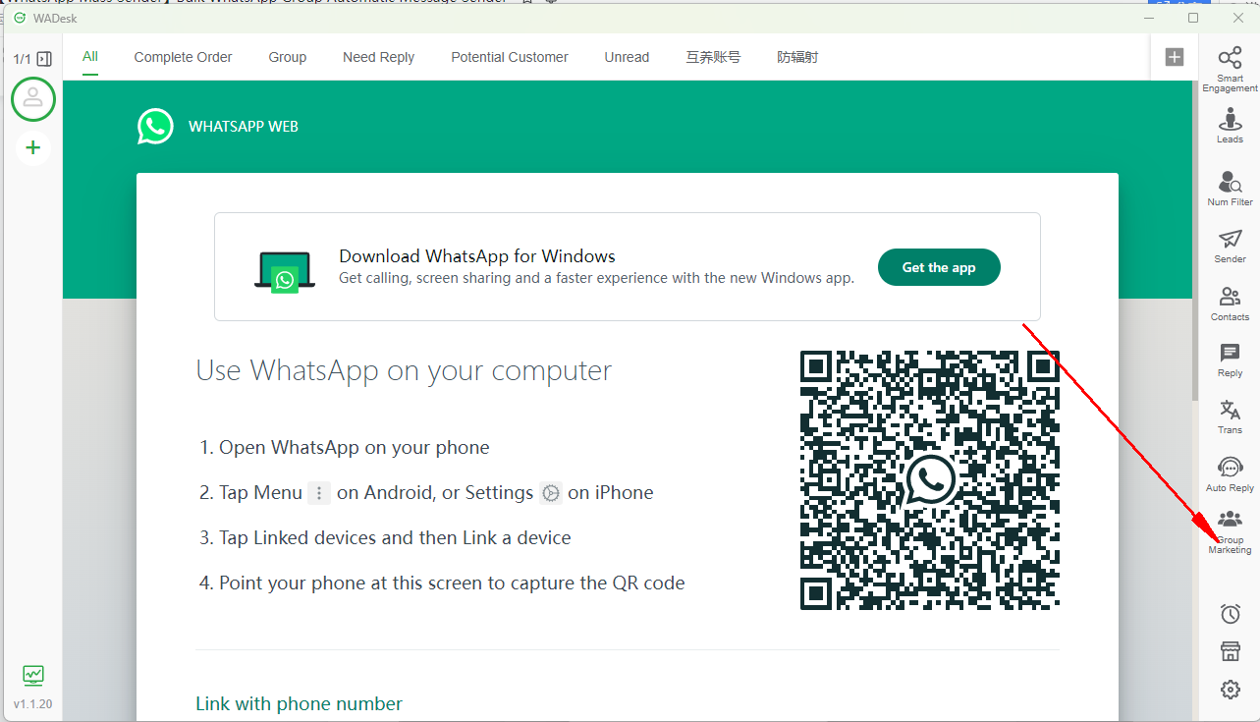Click the Link with phone number link
Viewport: 1260px width, 722px height.
(299, 703)
